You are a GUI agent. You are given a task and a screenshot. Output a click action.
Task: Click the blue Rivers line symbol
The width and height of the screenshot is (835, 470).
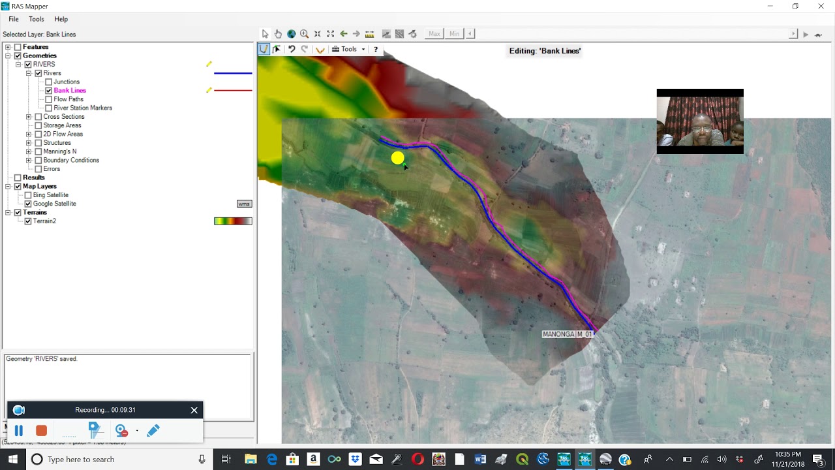coord(233,73)
